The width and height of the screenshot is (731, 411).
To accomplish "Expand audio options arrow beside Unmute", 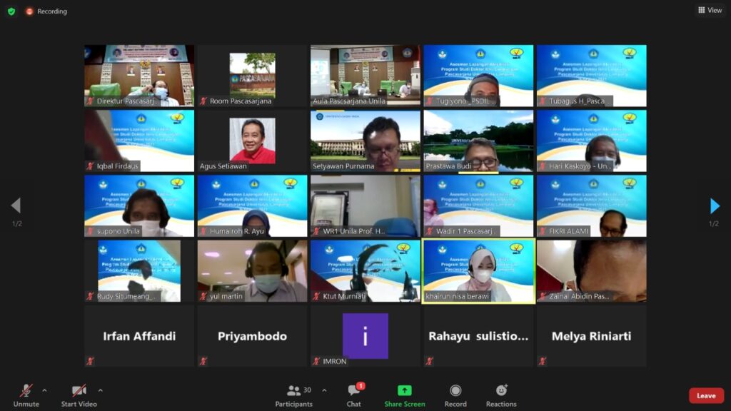I will pyautogui.click(x=44, y=390).
